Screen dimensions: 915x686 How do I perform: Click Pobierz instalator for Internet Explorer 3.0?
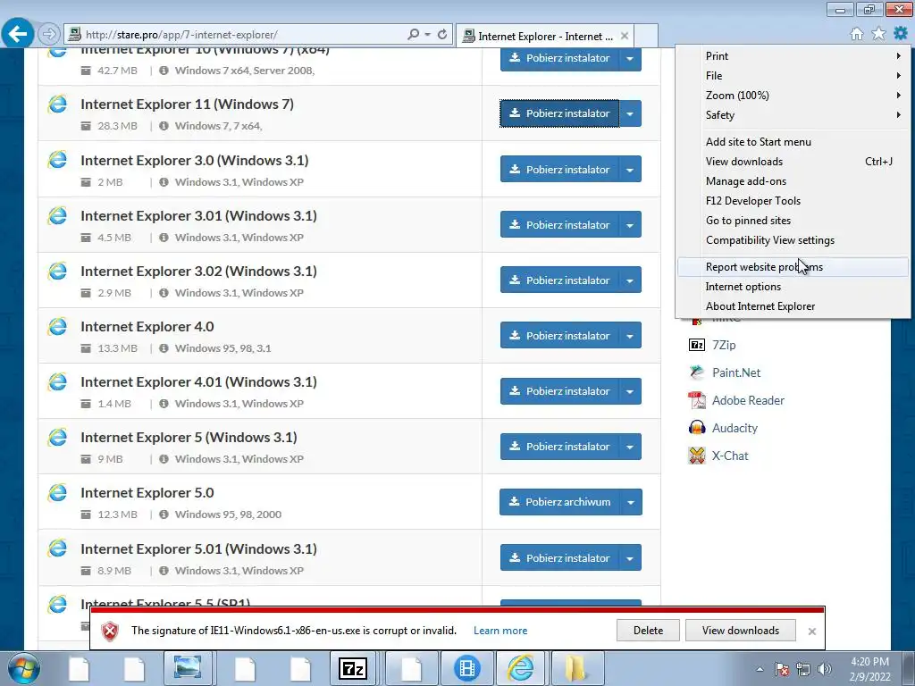click(559, 169)
